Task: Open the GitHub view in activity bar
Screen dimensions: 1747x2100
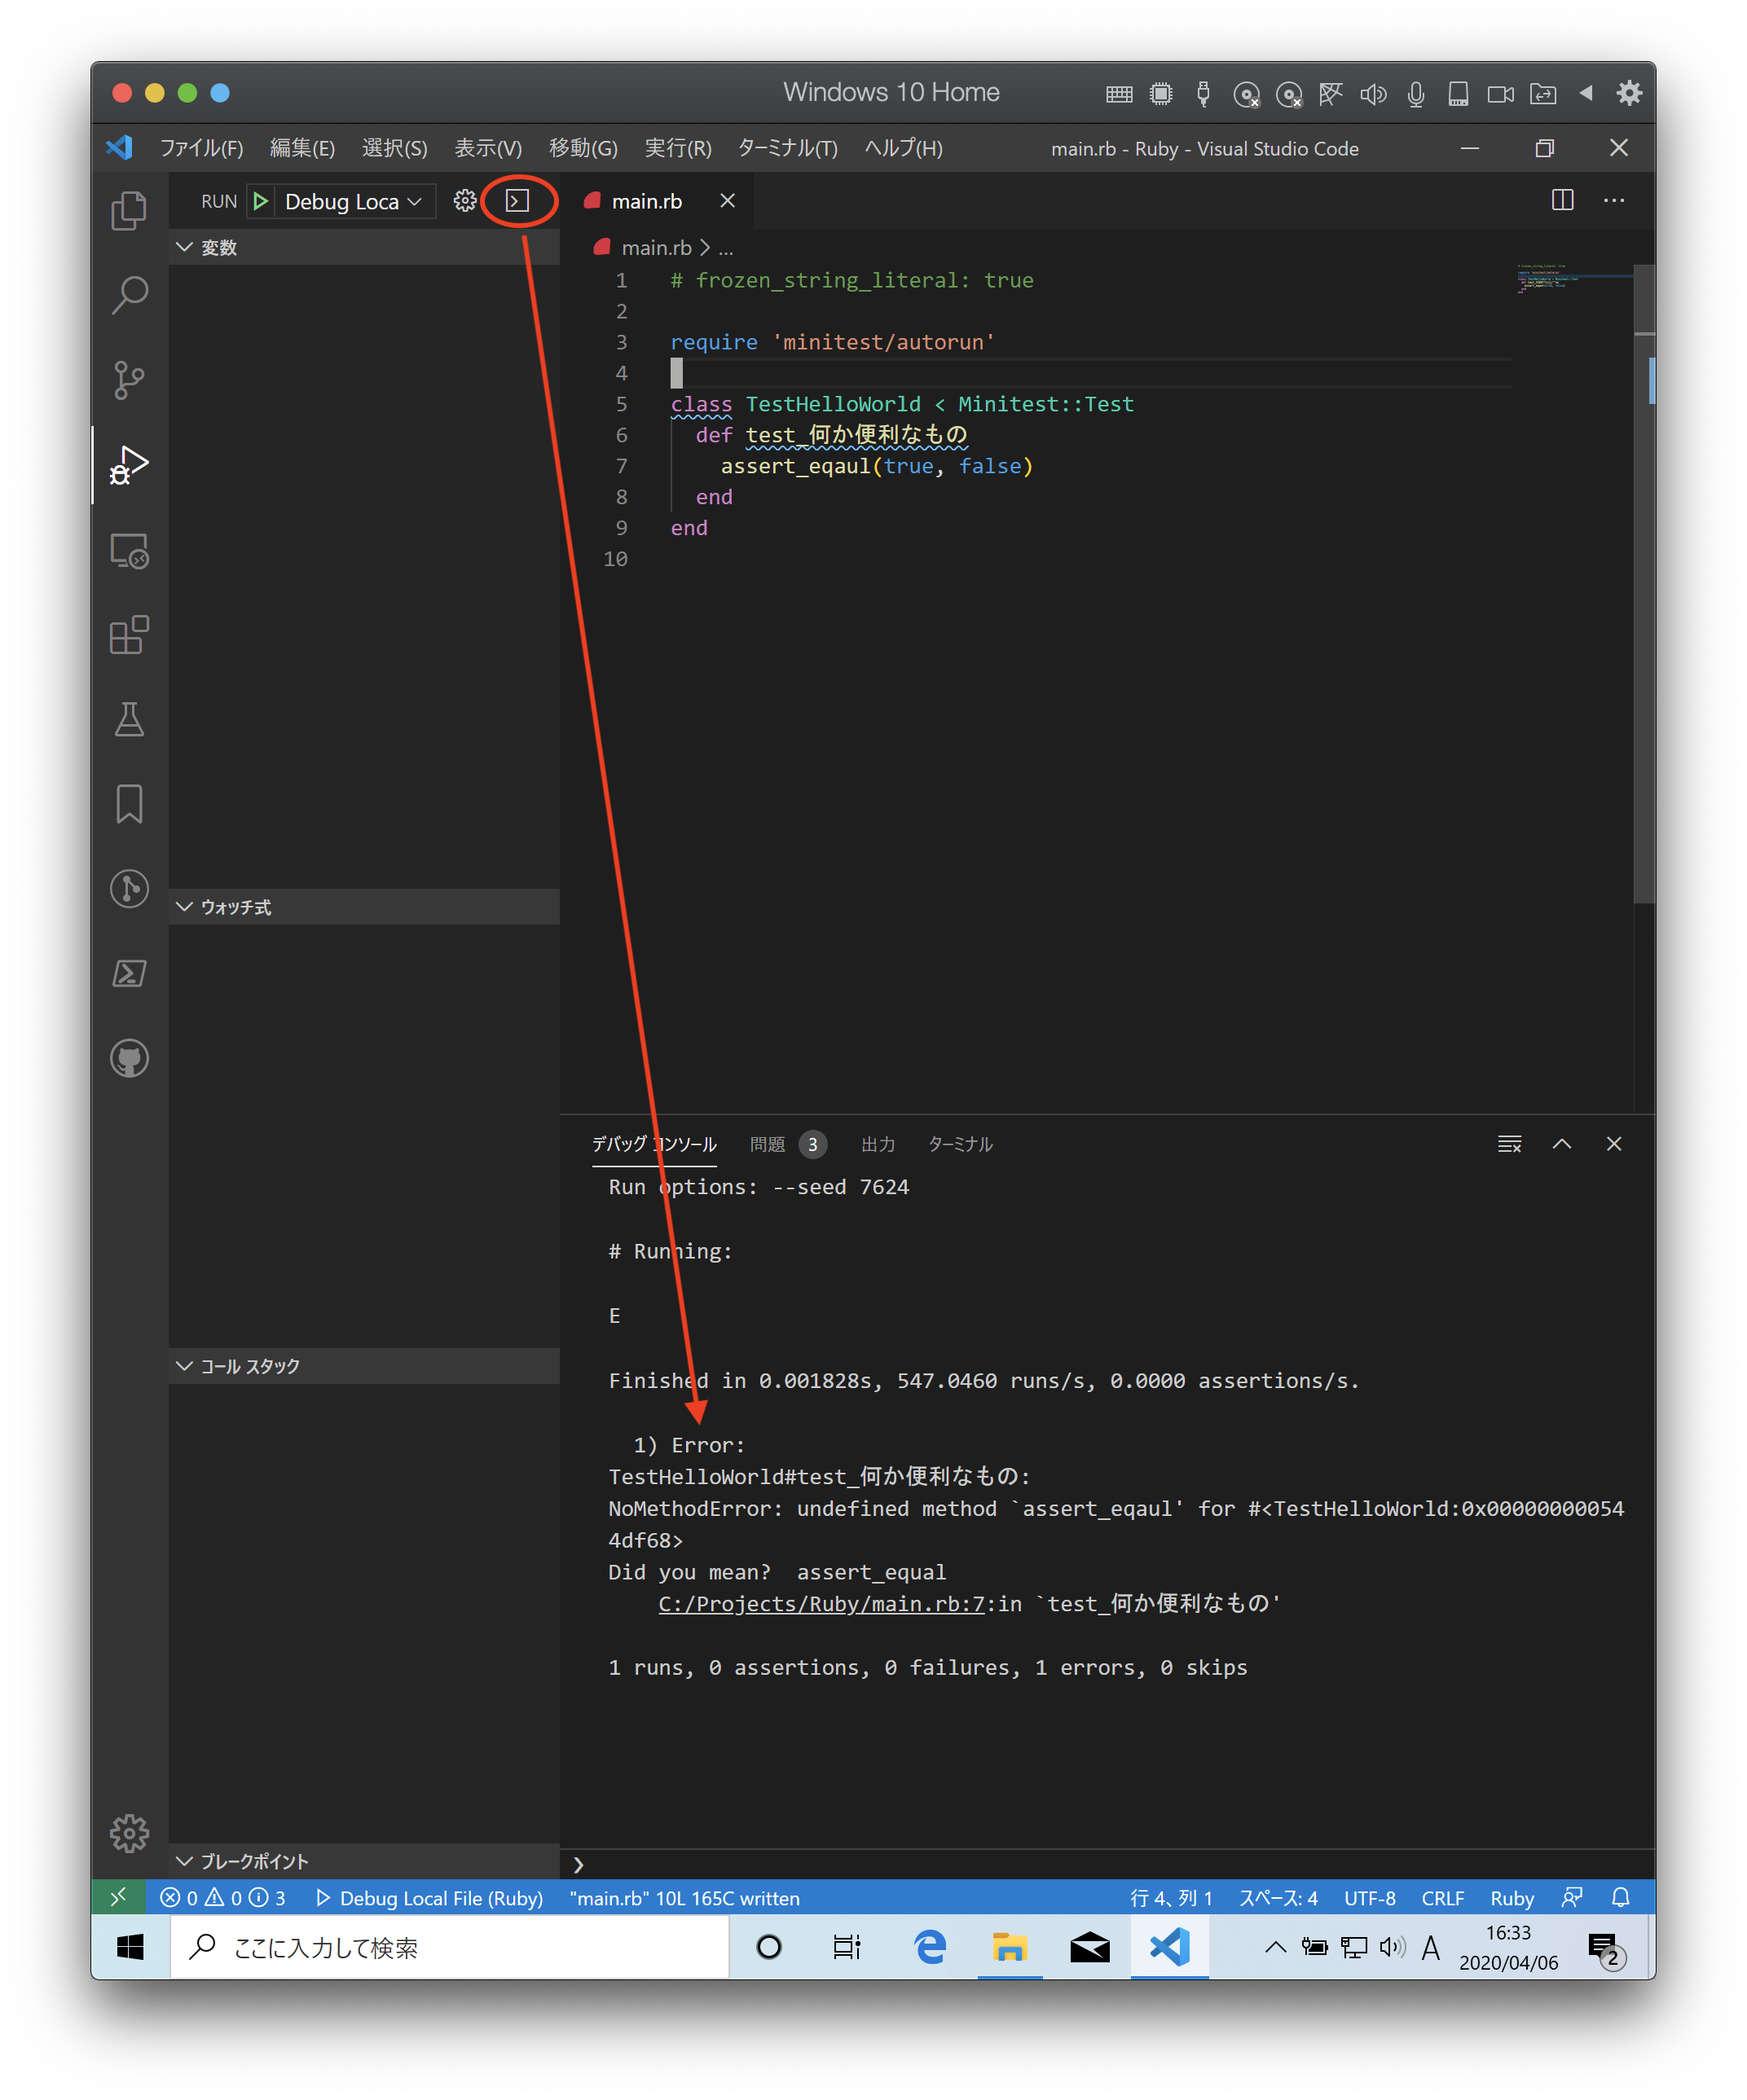Action: pyautogui.click(x=129, y=1058)
